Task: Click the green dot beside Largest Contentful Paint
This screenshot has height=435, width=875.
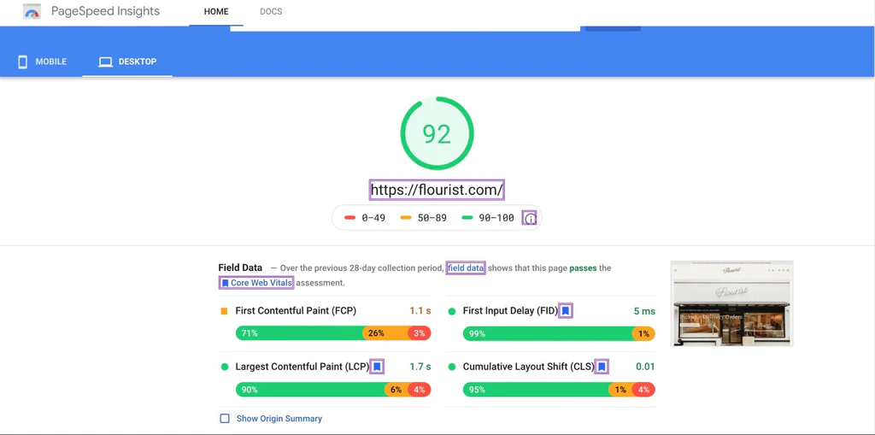Action: coord(225,367)
